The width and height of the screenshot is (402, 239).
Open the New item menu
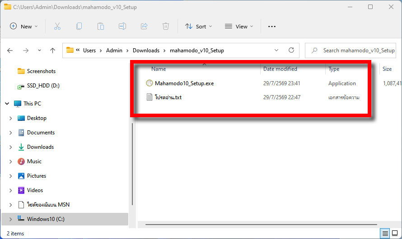coord(23,26)
